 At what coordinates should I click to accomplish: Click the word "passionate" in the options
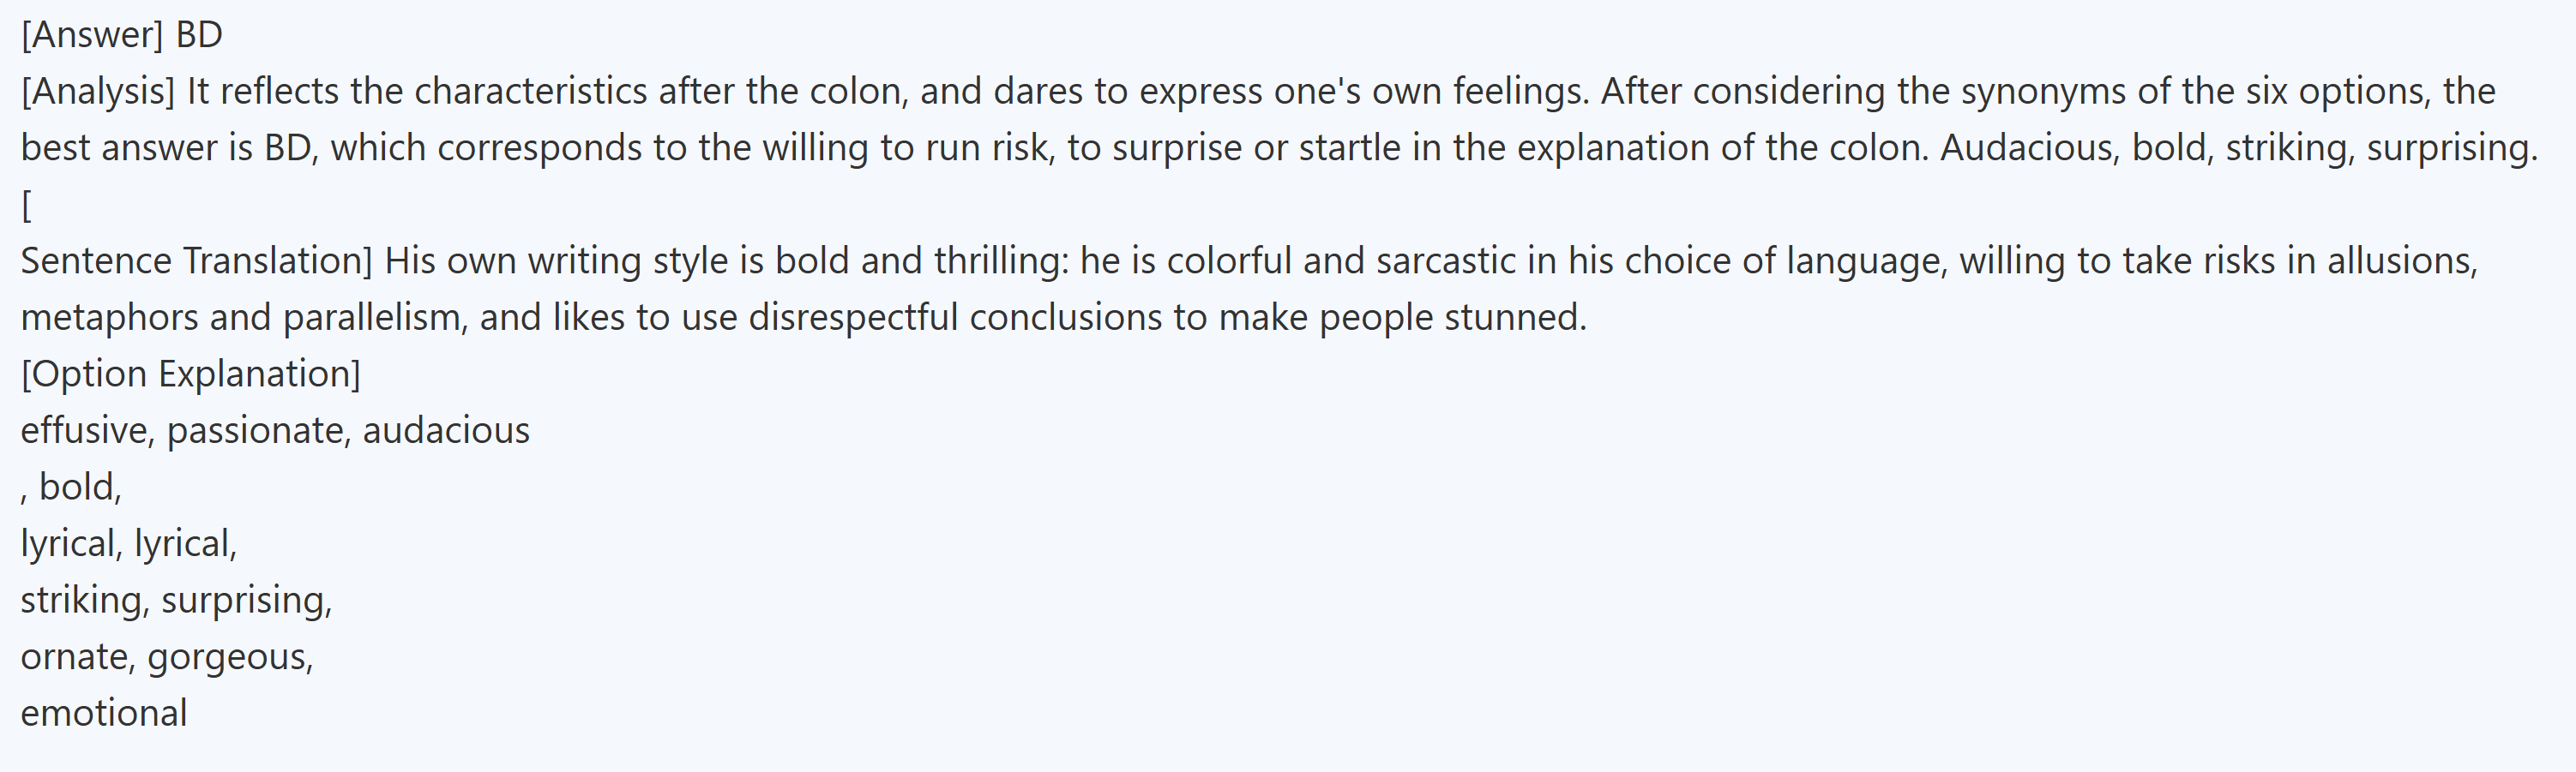(257, 430)
